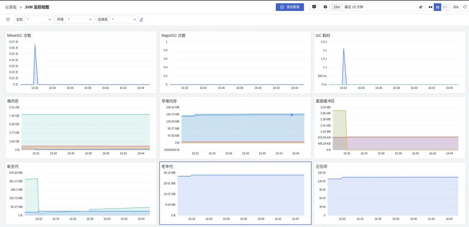
Task: Click the 堆内存 panel title
Action: click(13, 101)
